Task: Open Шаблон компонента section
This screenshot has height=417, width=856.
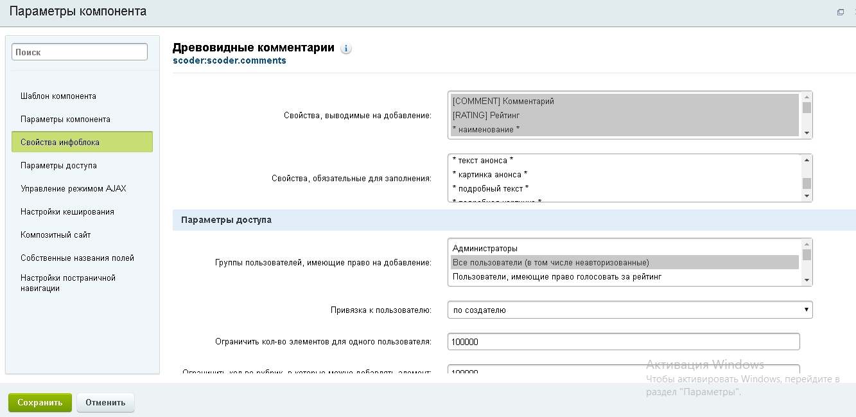Action: point(58,96)
